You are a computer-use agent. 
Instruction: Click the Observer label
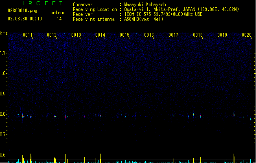[x=83, y=4]
